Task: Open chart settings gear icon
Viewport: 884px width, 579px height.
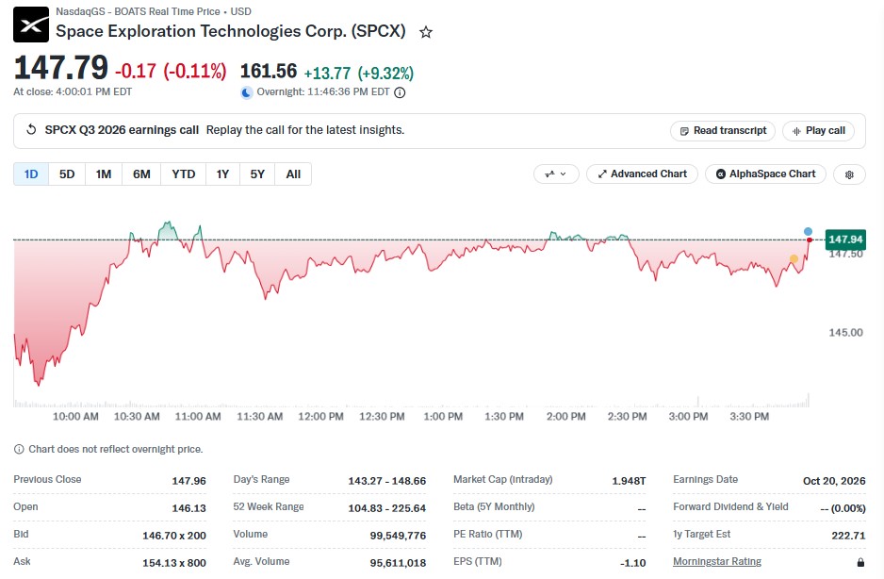Action: (x=849, y=174)
